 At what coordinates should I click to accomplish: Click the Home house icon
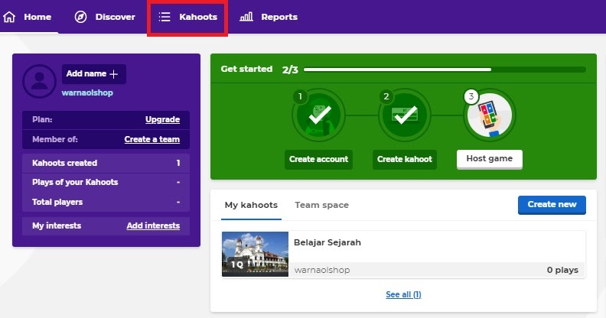pyautogui.click(x=9, y=17)
